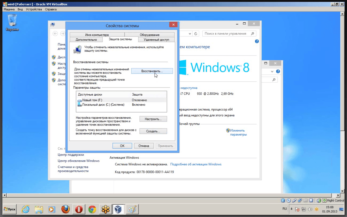Show hidden tray icons arrow

[x=291, y=209]
